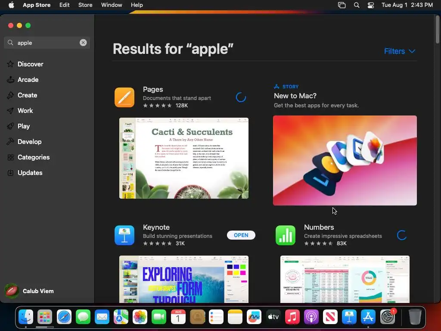Viewport: 441px width, 331px height.
Task: Open the Keynote app with OPEN button
Action: (x=241, y=235)
